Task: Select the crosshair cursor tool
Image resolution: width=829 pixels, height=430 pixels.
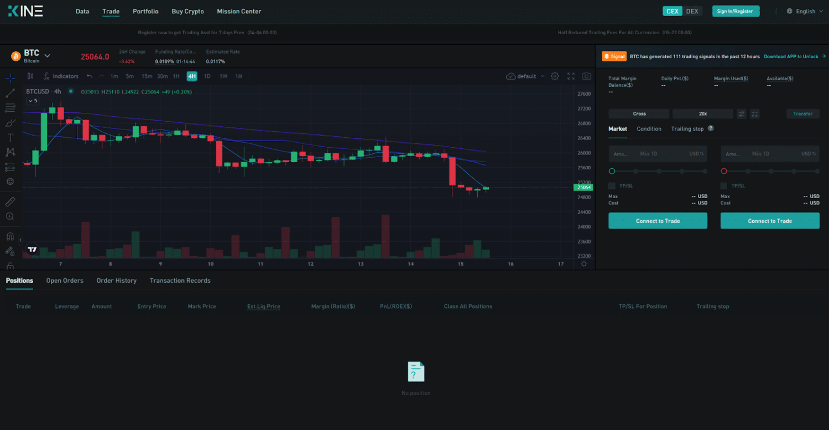Action: pos(10,77)
